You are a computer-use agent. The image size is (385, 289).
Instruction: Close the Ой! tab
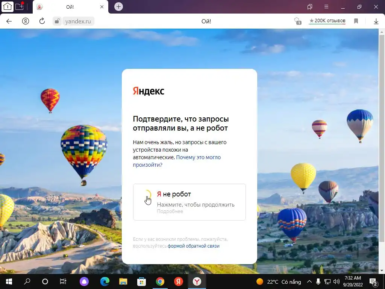(x=102, y=7)
